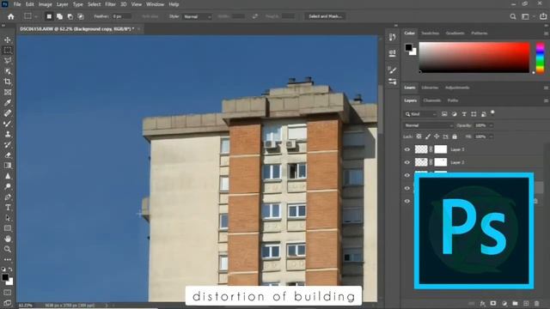Hide Layer 1 with its eye icon

[x=406, y=149]
